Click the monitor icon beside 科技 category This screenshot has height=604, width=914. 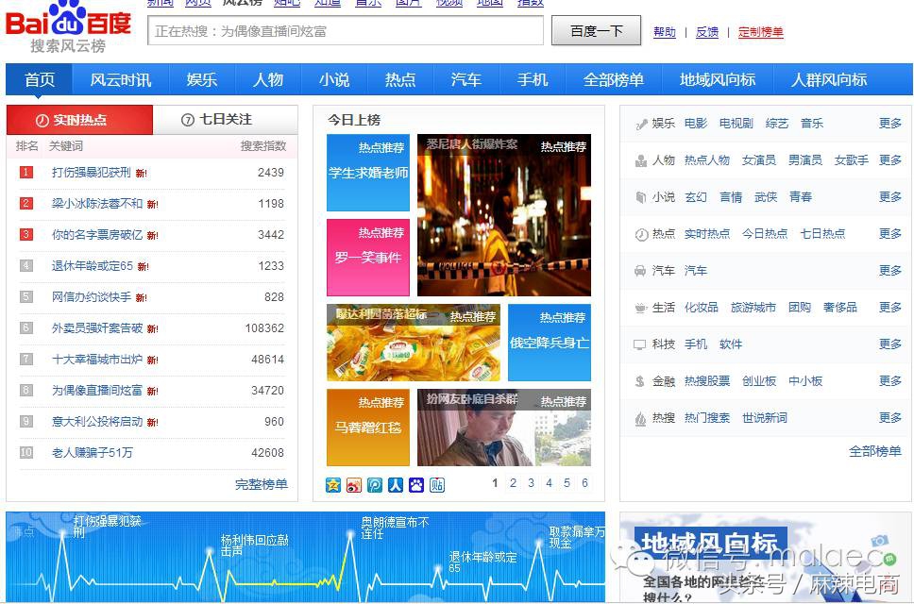(640, 344)
